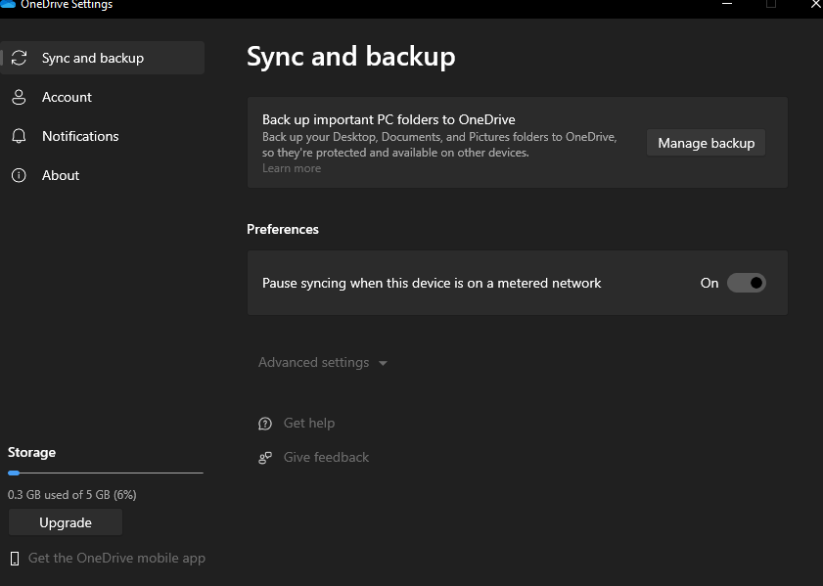
Task: Click the Get the OneDrive mobile app link
Action: (x=116, y=559)
